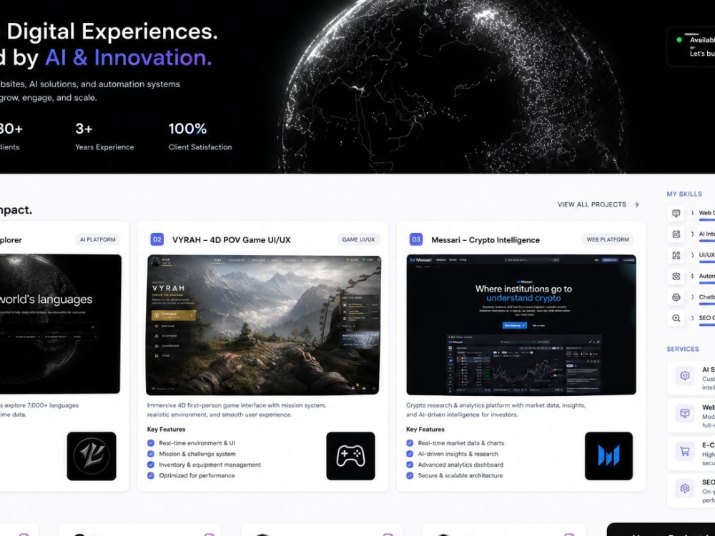Click the E-Commerce shopping cart icon
715x536 pixels.
click(x=684, y=451)
